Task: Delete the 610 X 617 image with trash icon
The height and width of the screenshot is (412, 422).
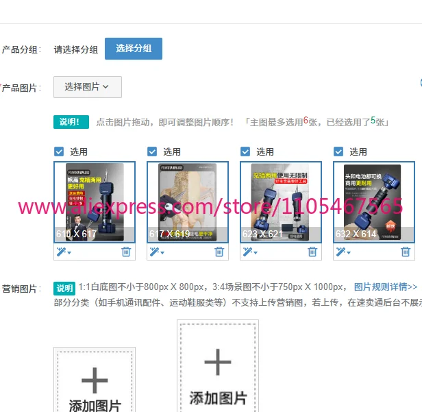Action: pos(126,252)
